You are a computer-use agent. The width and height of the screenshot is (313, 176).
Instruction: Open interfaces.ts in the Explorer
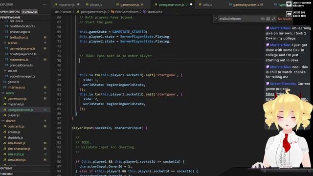point(16,88)
